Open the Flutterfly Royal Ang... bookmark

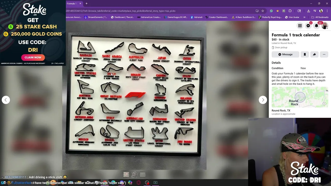(x=270, y=17)
